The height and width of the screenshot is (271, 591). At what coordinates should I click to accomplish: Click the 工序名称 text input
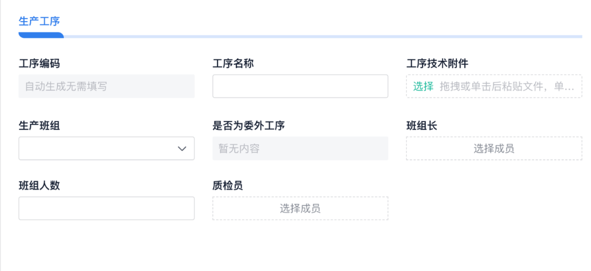point(300,86)
